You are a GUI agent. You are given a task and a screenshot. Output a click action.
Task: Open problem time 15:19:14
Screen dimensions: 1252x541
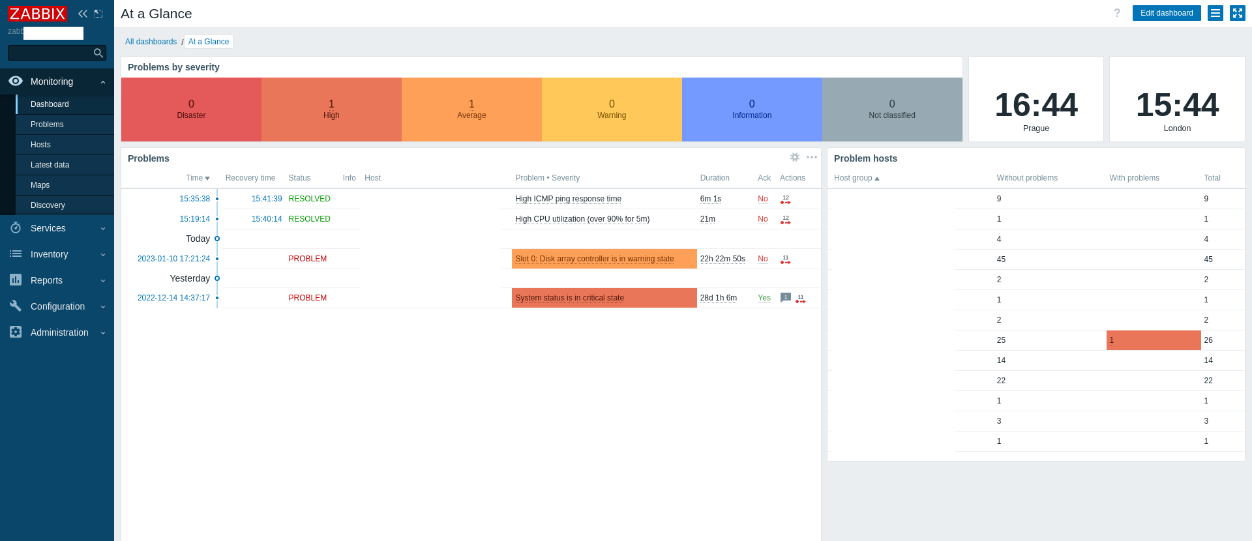(195, 219)
